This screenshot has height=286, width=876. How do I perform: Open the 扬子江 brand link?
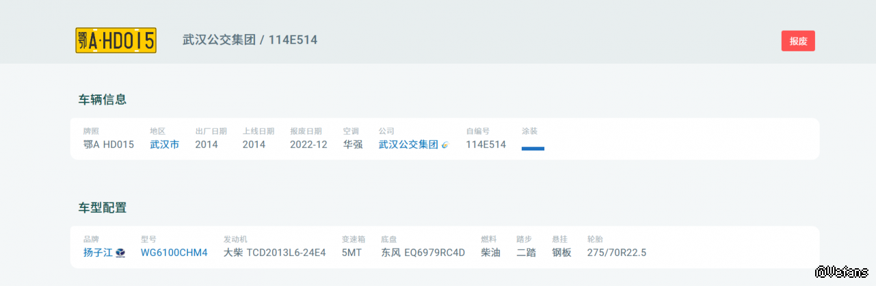pyautogui.click(x=98, y=252)
